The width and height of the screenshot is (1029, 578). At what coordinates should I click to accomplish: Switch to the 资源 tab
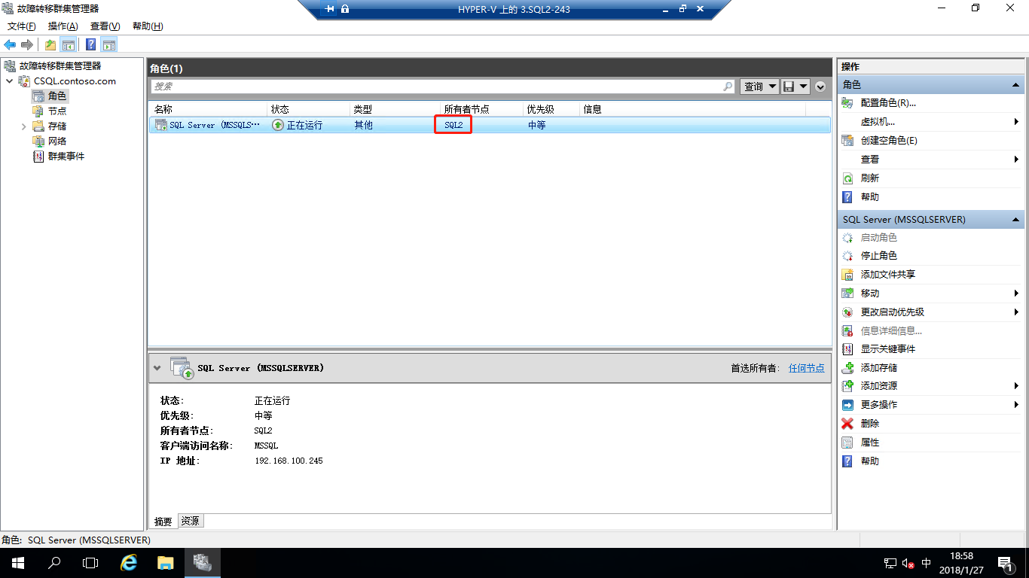[x=191, y=521]
